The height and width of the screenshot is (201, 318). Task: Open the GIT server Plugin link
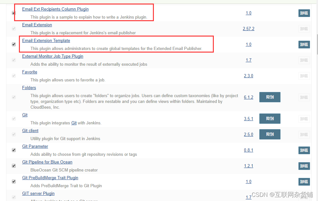(x=38, y=194)
